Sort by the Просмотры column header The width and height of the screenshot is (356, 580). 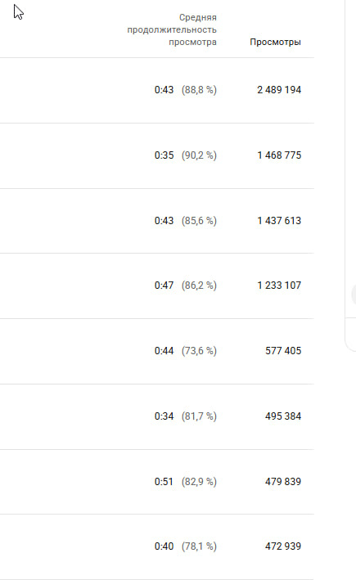point(275,43)
